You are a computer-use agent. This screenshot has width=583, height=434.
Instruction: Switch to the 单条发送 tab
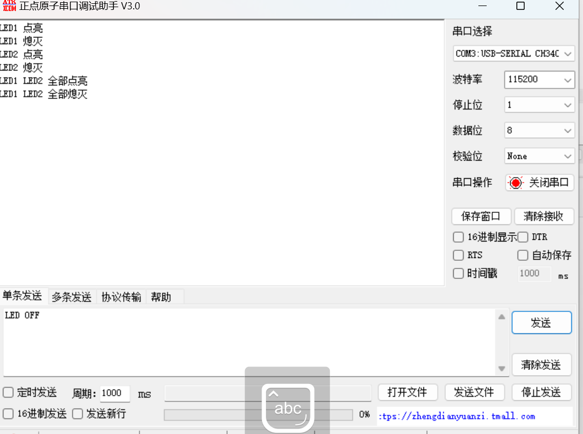pyautogui.click(x=23, y=296)
